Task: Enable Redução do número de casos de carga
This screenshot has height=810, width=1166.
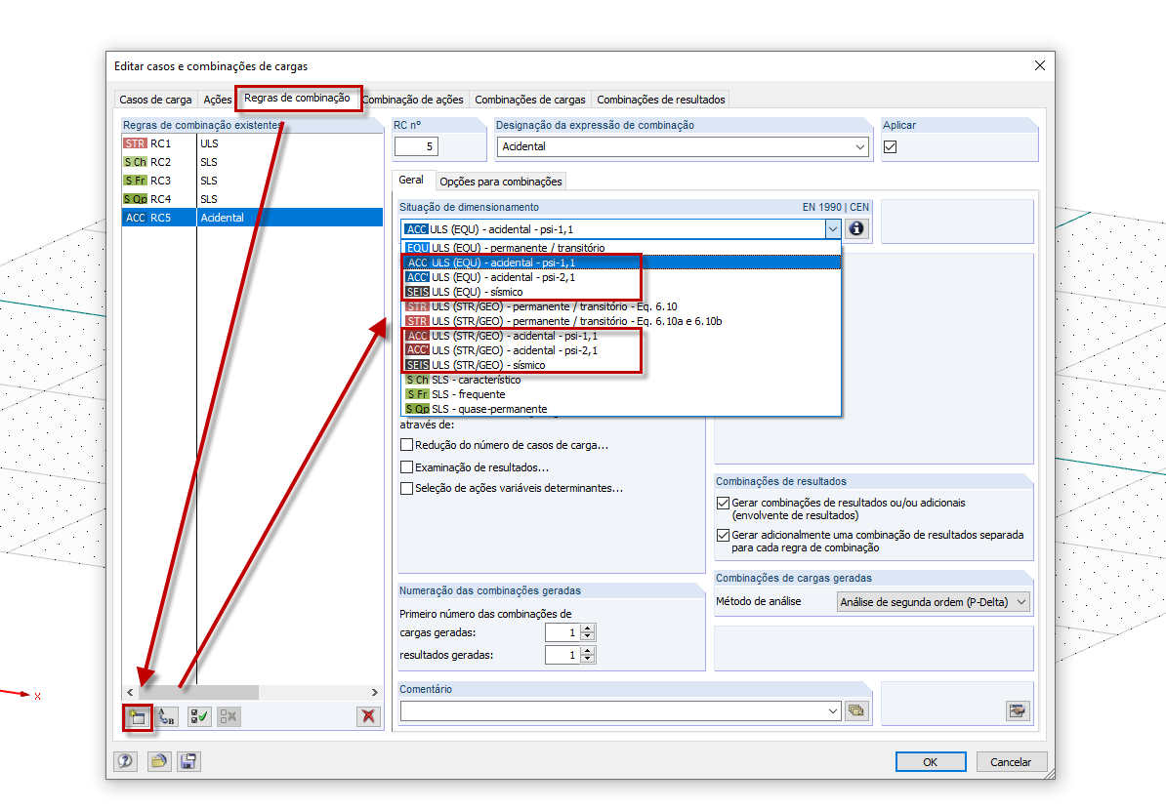Action: 407,445
